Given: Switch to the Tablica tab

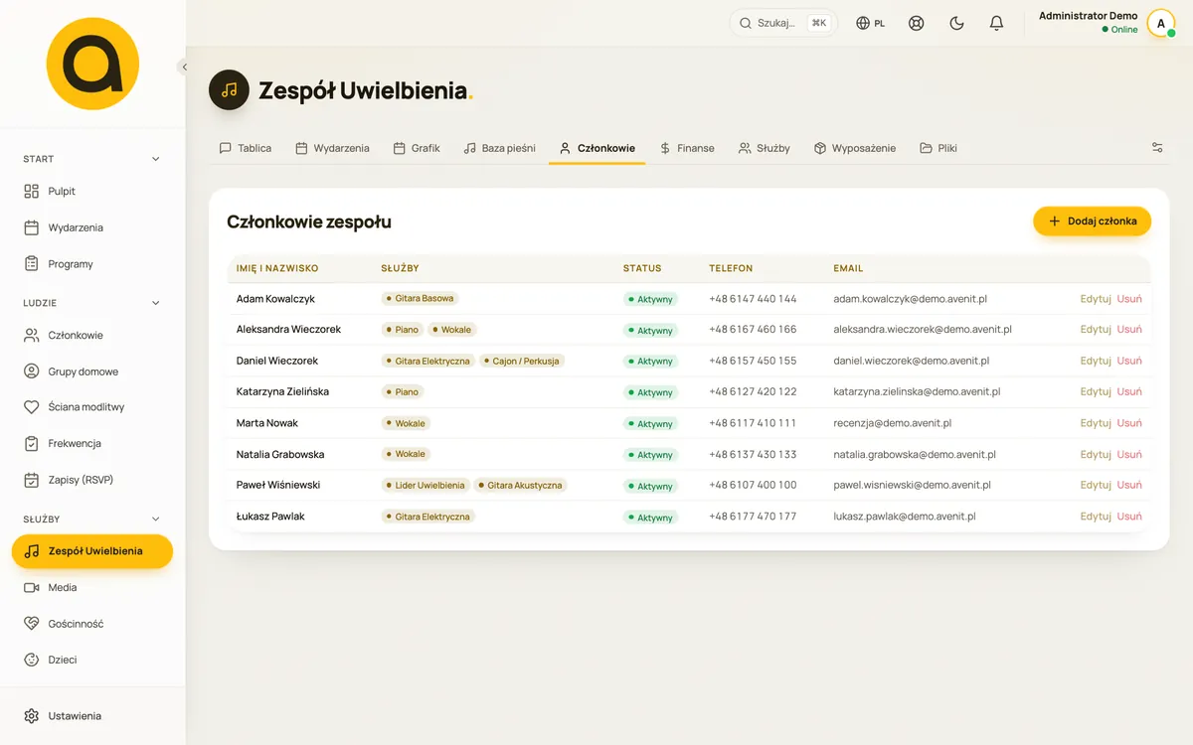Looking at the screenshot, I should (x=245, y=148).
